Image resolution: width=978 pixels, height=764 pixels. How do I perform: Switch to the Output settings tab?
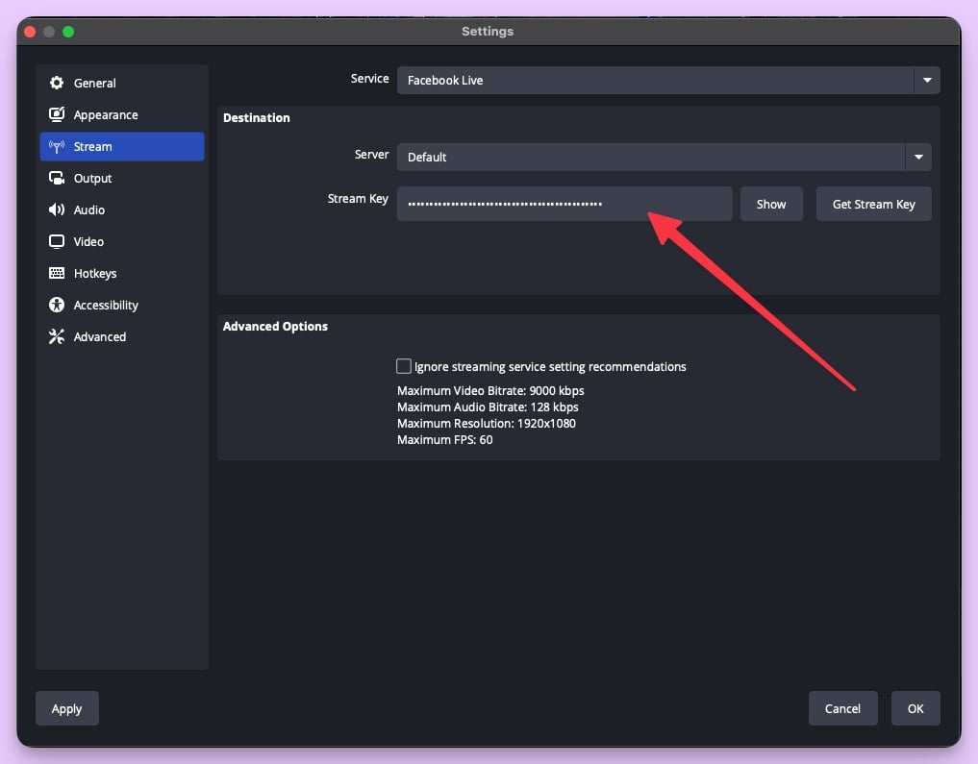(x=93, y=179)
